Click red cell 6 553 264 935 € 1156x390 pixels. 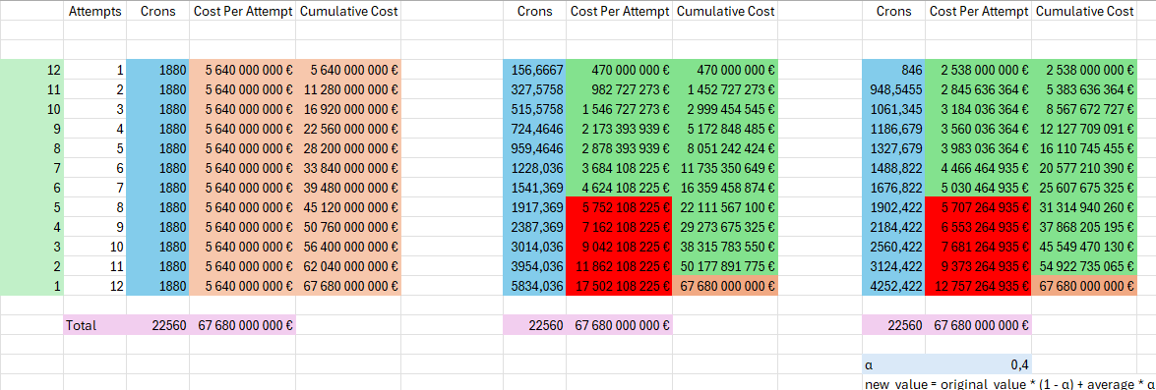[978, 227]
